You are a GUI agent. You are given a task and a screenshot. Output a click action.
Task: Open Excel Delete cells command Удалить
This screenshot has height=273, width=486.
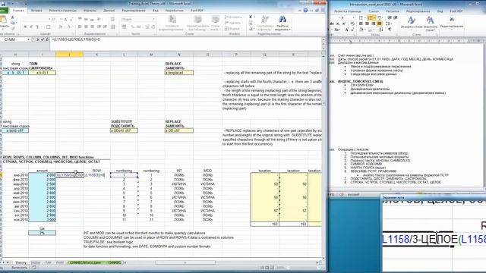[x=233, y=23]
